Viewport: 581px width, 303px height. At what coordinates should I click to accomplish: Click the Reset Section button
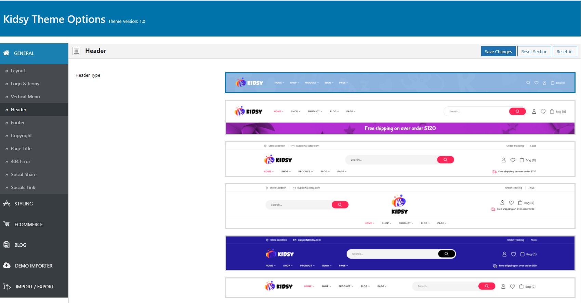[x=534, y=52]
